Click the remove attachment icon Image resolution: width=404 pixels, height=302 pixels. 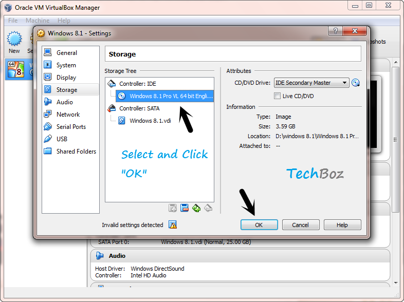(x=208, y=208)
